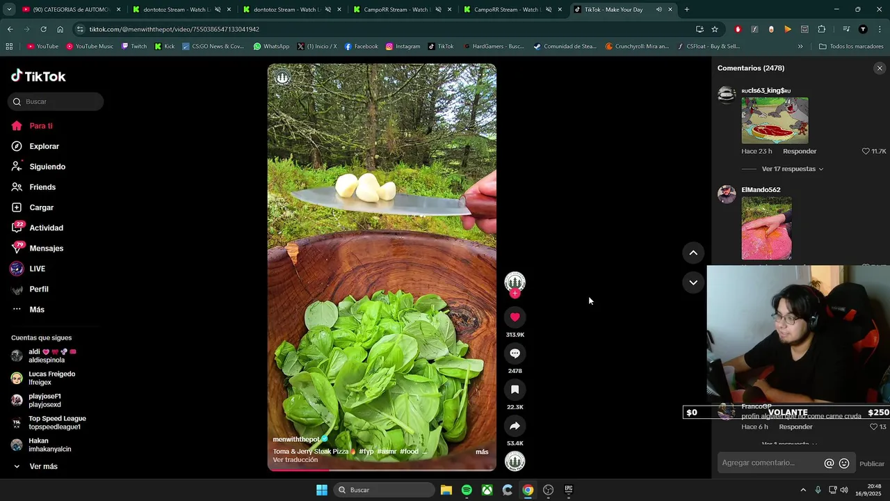Share the video with arrow icon
This screenshot has height=501, width=890.
(x=515, y=426)
